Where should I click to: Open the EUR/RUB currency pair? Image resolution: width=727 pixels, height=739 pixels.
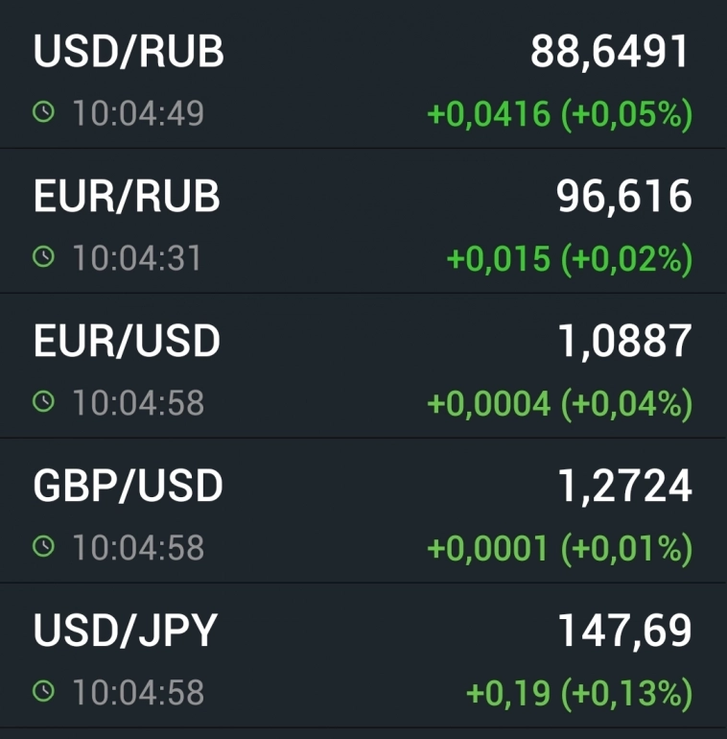[x=127, y=196]
